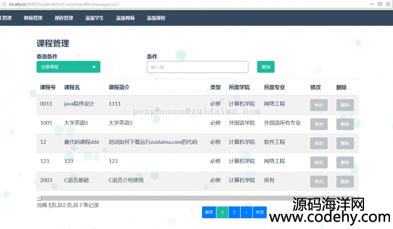393x229 pixels.
Task: Click 培训如何下载运行zuidaima.com的代码 description
Action: [x=153, y=142]
